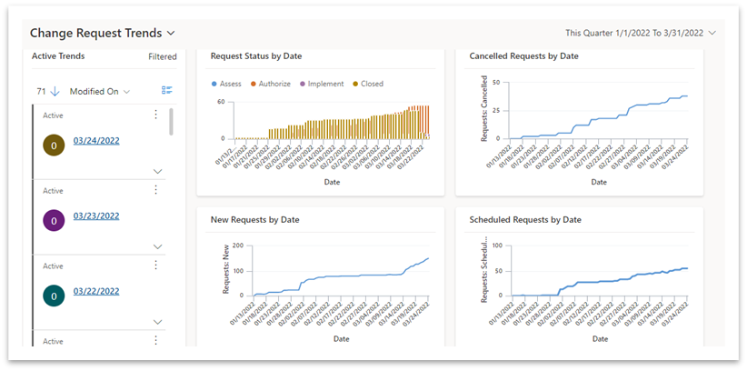Click the Request Status stacked bar chart
This screenshot has height=371, width=747.
point(332,123)
